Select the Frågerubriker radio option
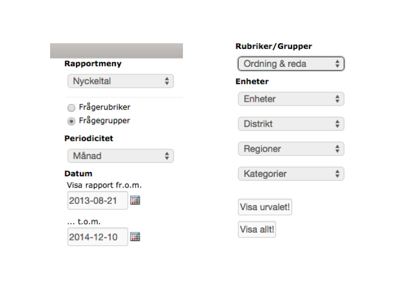This screenshot has width=394, height=282. click(71, 108)
